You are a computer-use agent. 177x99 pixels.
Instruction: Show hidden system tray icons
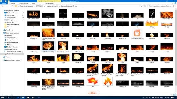(x=143, y=98)
